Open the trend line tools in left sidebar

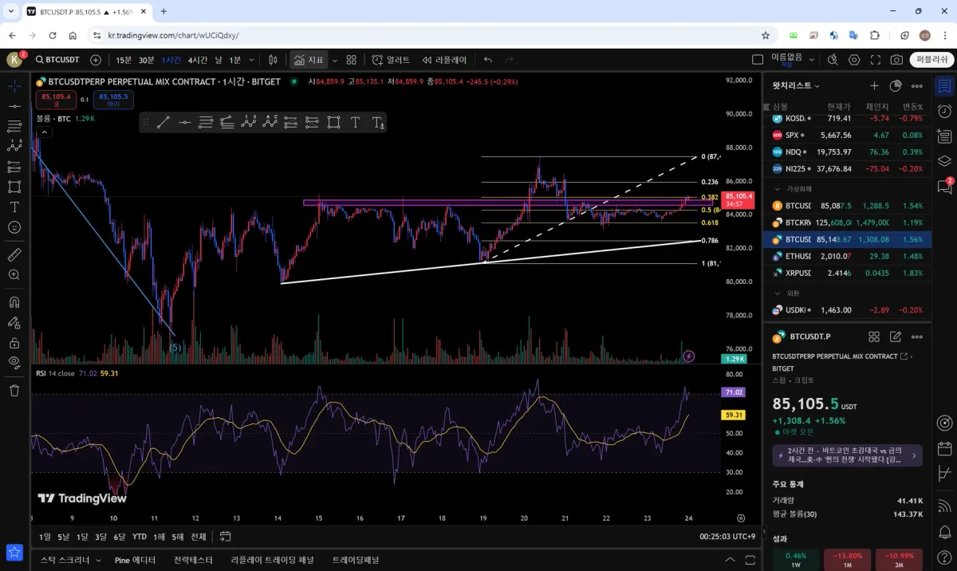pos(14,106)
